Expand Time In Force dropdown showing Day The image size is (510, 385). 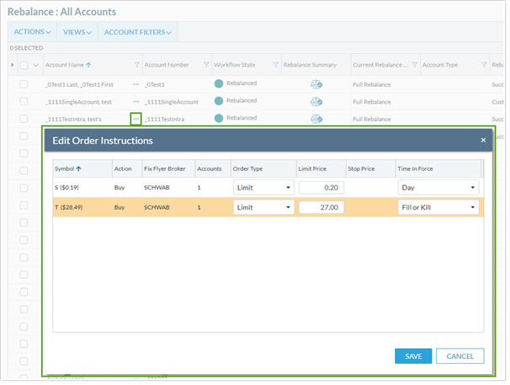pyautogui.click(x=438, y=185)
